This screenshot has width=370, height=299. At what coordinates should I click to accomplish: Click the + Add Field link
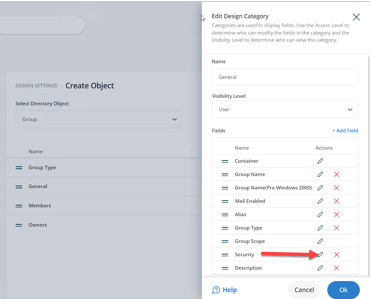pyautogui.click(x=345, y=130)
